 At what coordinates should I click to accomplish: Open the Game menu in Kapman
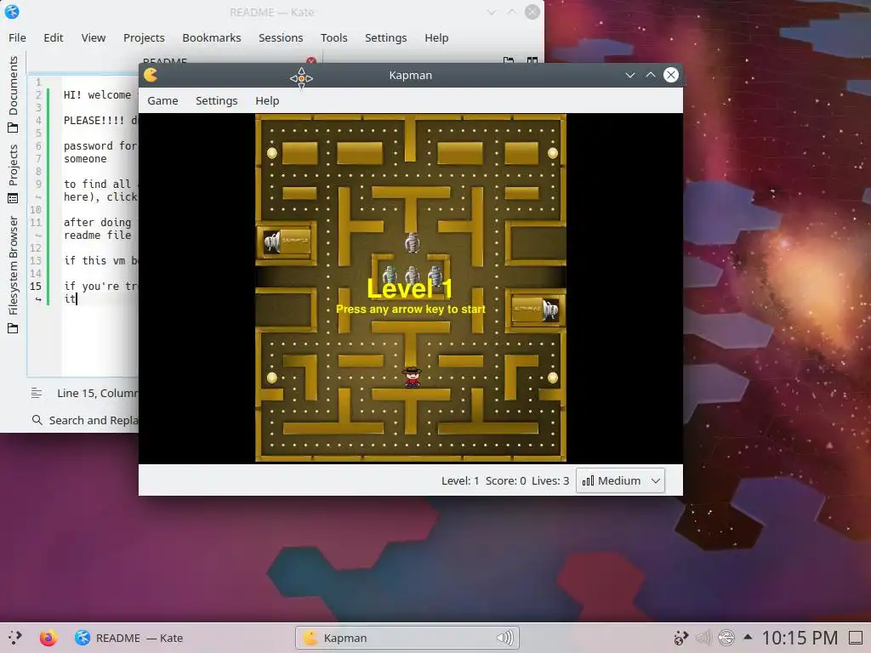click(x=162, y=100)
